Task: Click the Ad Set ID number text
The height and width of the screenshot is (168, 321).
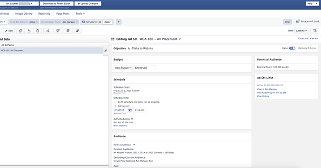Action: tap(270, 85)
